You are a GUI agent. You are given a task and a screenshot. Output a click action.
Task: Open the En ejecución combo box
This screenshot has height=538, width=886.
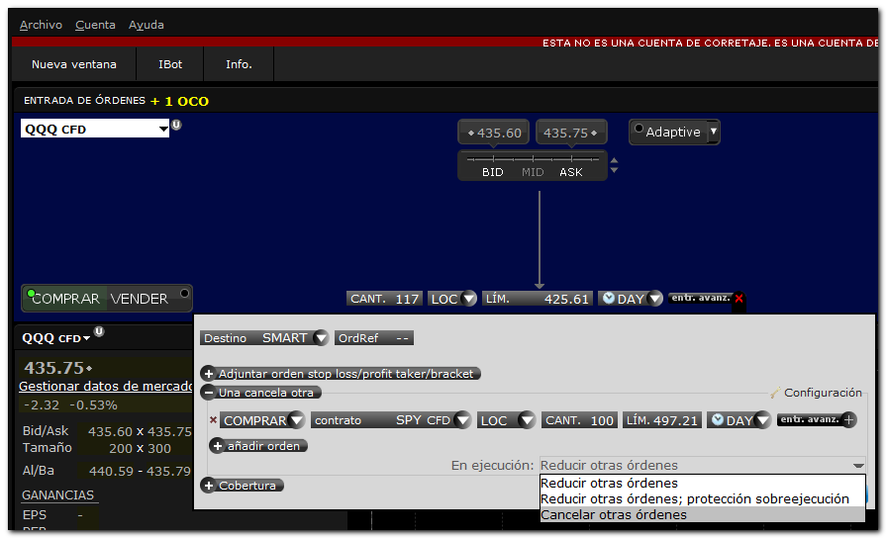pos(702,465)
